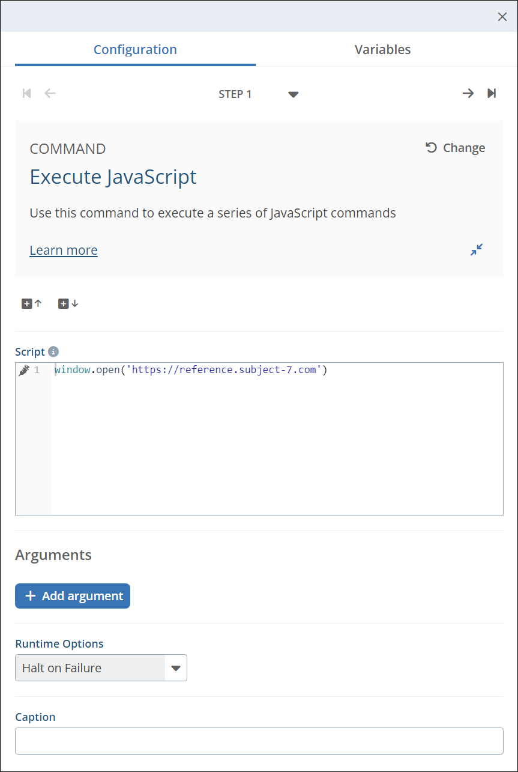Image resolution: width=518 pixels, height=772 pixels.
Task: Click the window.open script code line
Action: [x=191, y=370]
